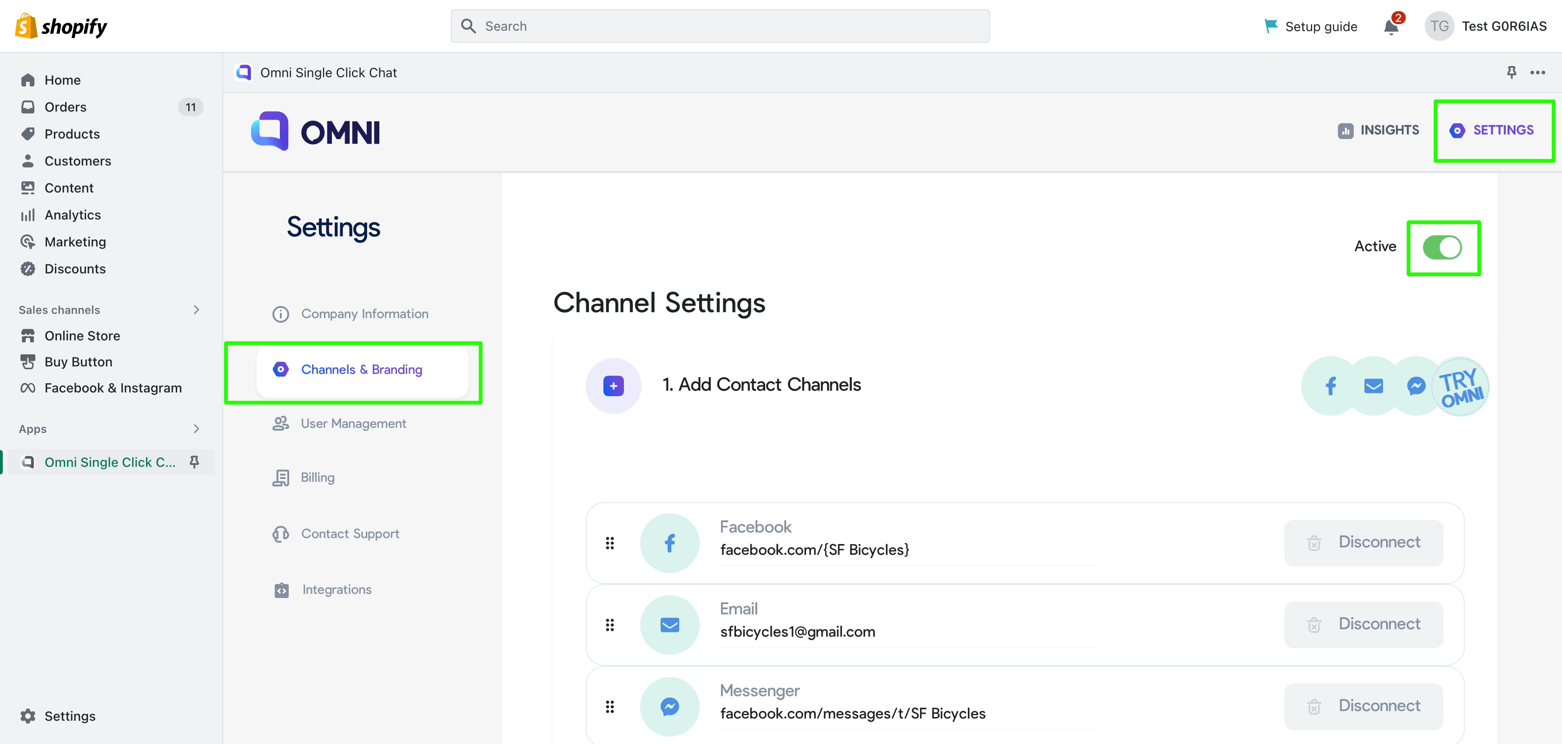1562x744 pixels.
Task: Click the Messenger channel round icon
Action: tap(669, 706)
